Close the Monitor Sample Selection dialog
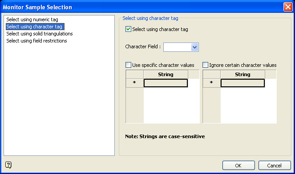This screenshot has width=295, height=174. click(x=288, y=7)
